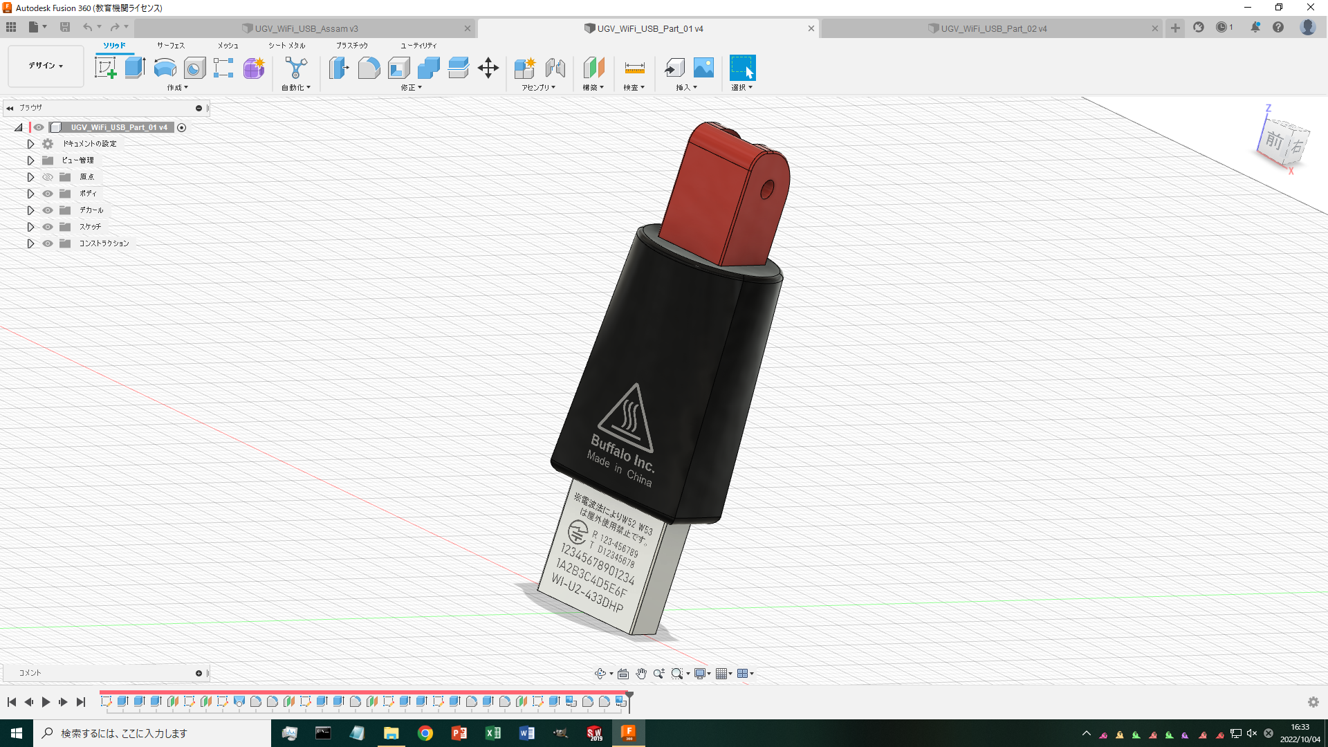Open the Assemble panel dropdown
The width and height of the screenshot is (1328, 747).
pyautogui.click(x=539, y=88)
